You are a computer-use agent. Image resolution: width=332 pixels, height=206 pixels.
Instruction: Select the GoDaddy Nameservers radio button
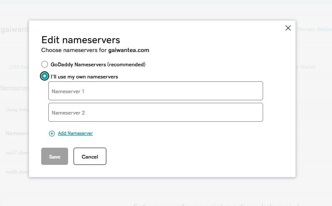tap(45, 65)
